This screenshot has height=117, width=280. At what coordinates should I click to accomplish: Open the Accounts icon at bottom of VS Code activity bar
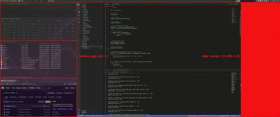(x=79, y=109)
